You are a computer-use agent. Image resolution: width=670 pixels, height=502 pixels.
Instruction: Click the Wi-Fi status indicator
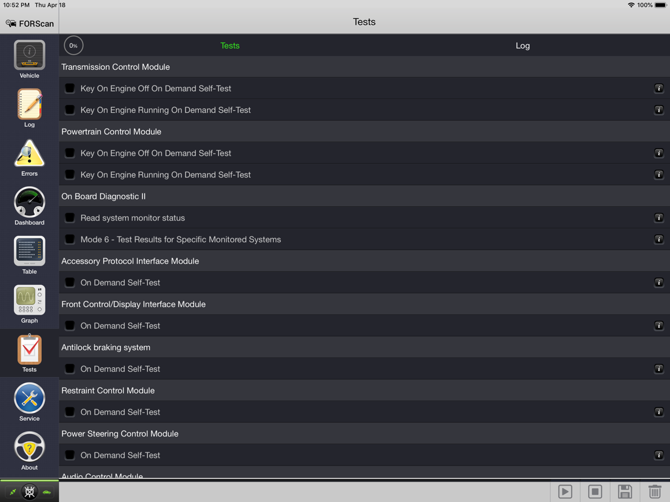pos(631,5)
